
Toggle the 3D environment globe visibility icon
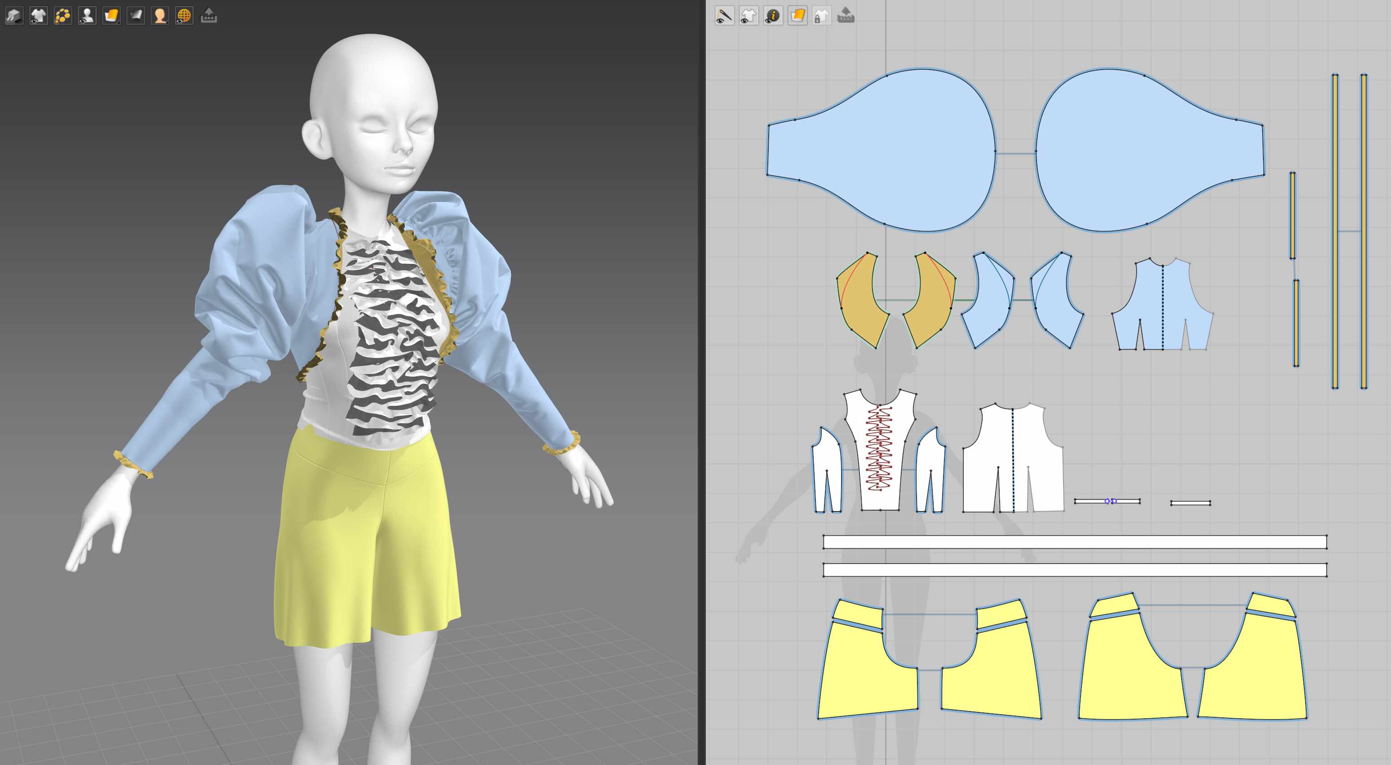(x=184, y=16)
